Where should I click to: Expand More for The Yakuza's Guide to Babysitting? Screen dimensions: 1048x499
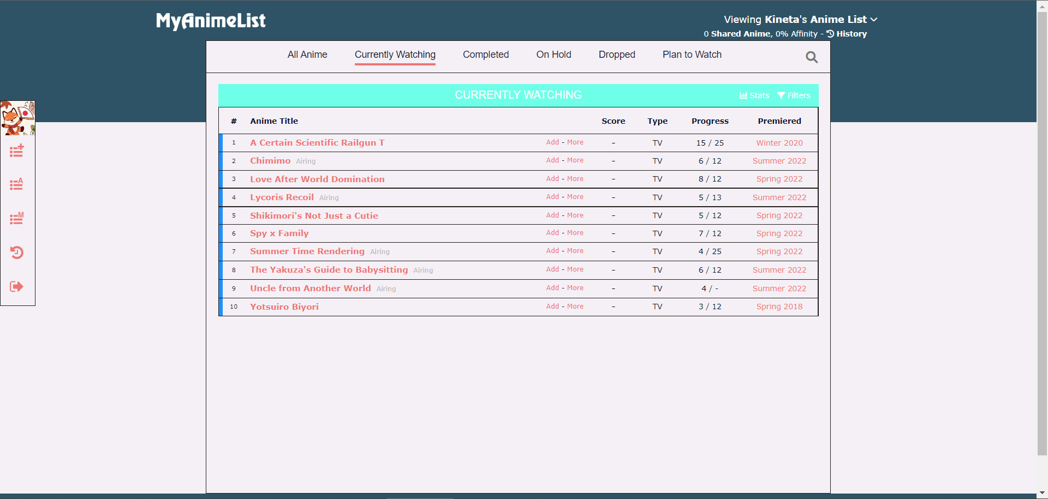575,269
